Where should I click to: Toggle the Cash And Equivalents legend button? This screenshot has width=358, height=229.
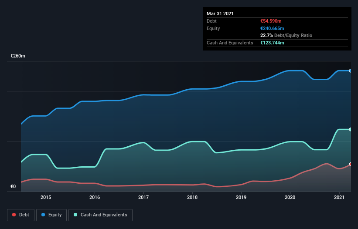100,215
